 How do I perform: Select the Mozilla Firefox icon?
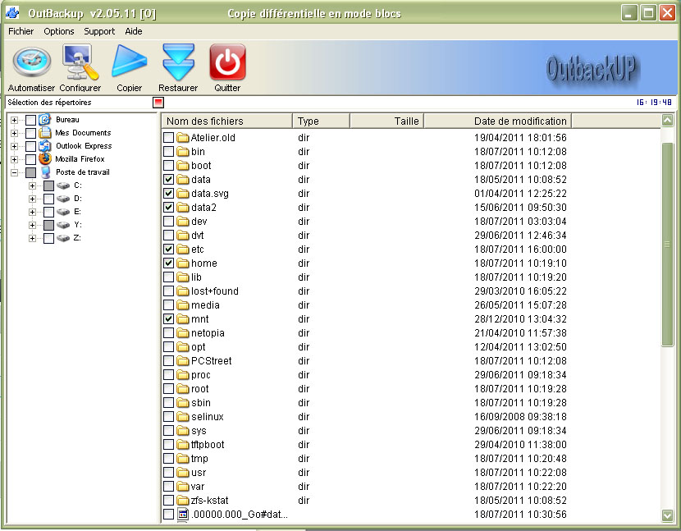(45, 158)
